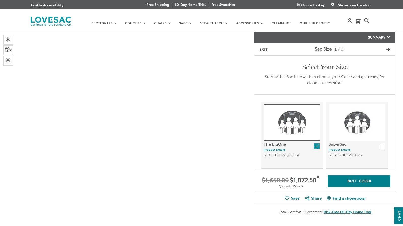Viewport: 403px width, 226px height.
Task: Click the Save heart icon
Action: [x=287, y=198]
